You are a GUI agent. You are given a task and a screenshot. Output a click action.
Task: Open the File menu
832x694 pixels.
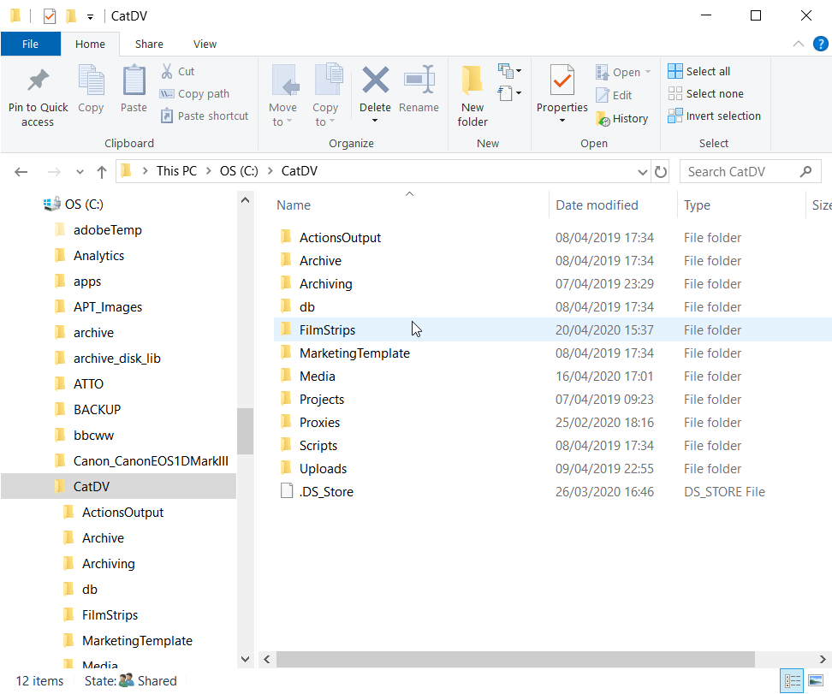click(30, 44)
